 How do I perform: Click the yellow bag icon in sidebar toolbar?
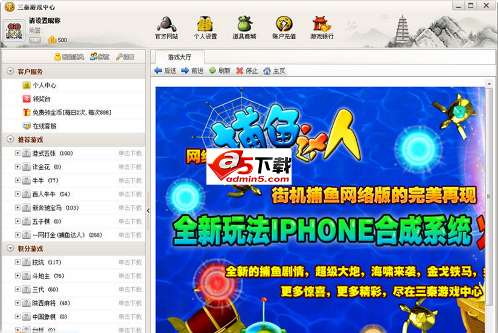coord(57,57)
